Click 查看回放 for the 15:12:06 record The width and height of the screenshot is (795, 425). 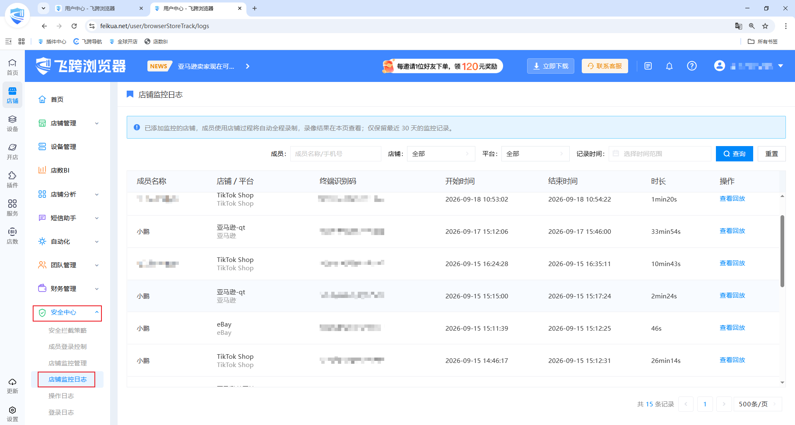[x=732, y=231]
